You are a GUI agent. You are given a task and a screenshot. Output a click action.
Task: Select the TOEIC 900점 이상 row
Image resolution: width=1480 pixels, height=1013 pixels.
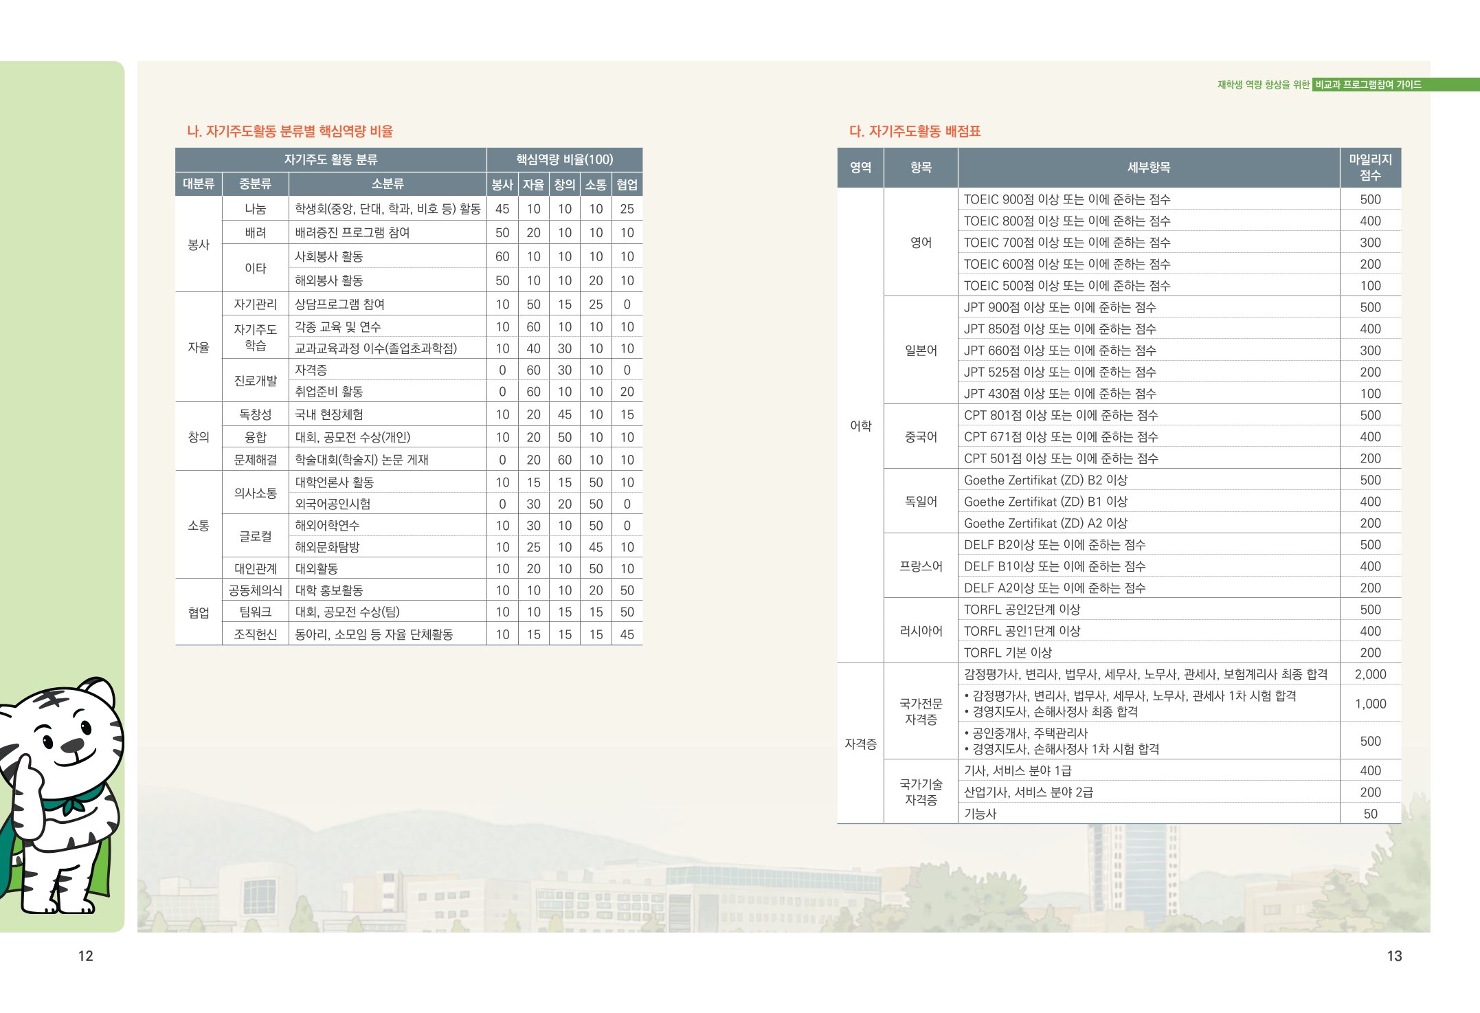click(1066, 199)
